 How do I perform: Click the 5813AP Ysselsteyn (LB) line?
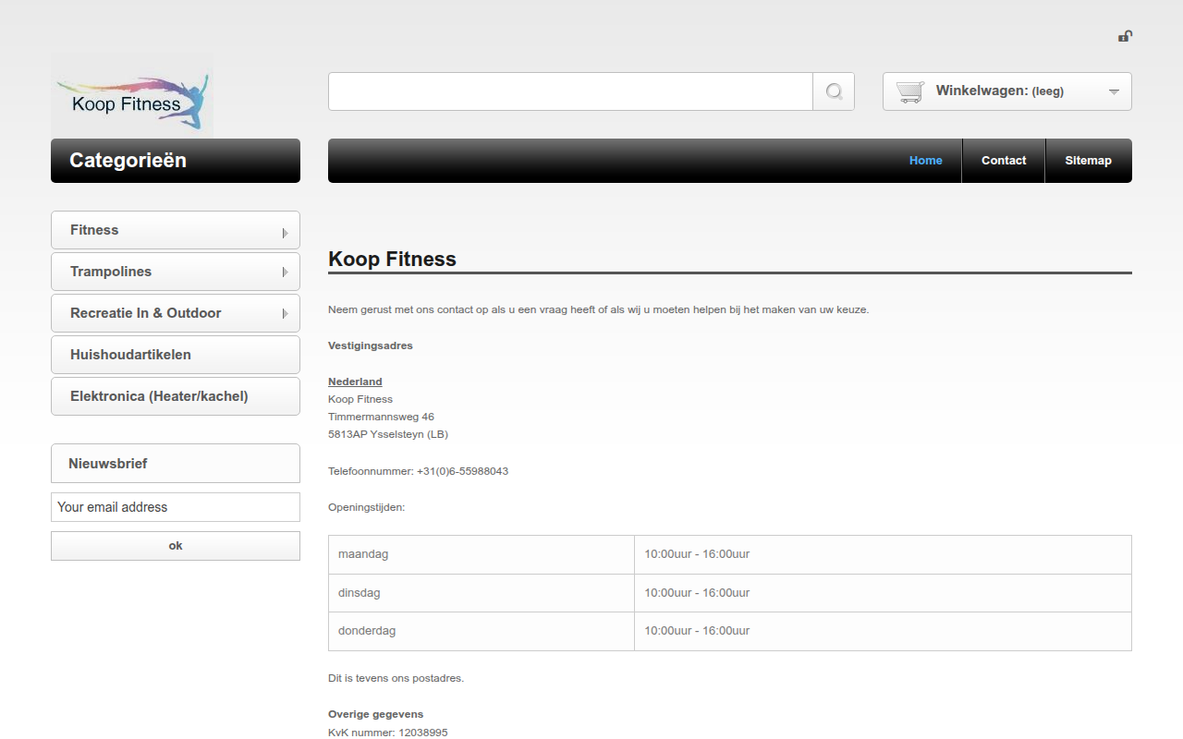(388, 434)
